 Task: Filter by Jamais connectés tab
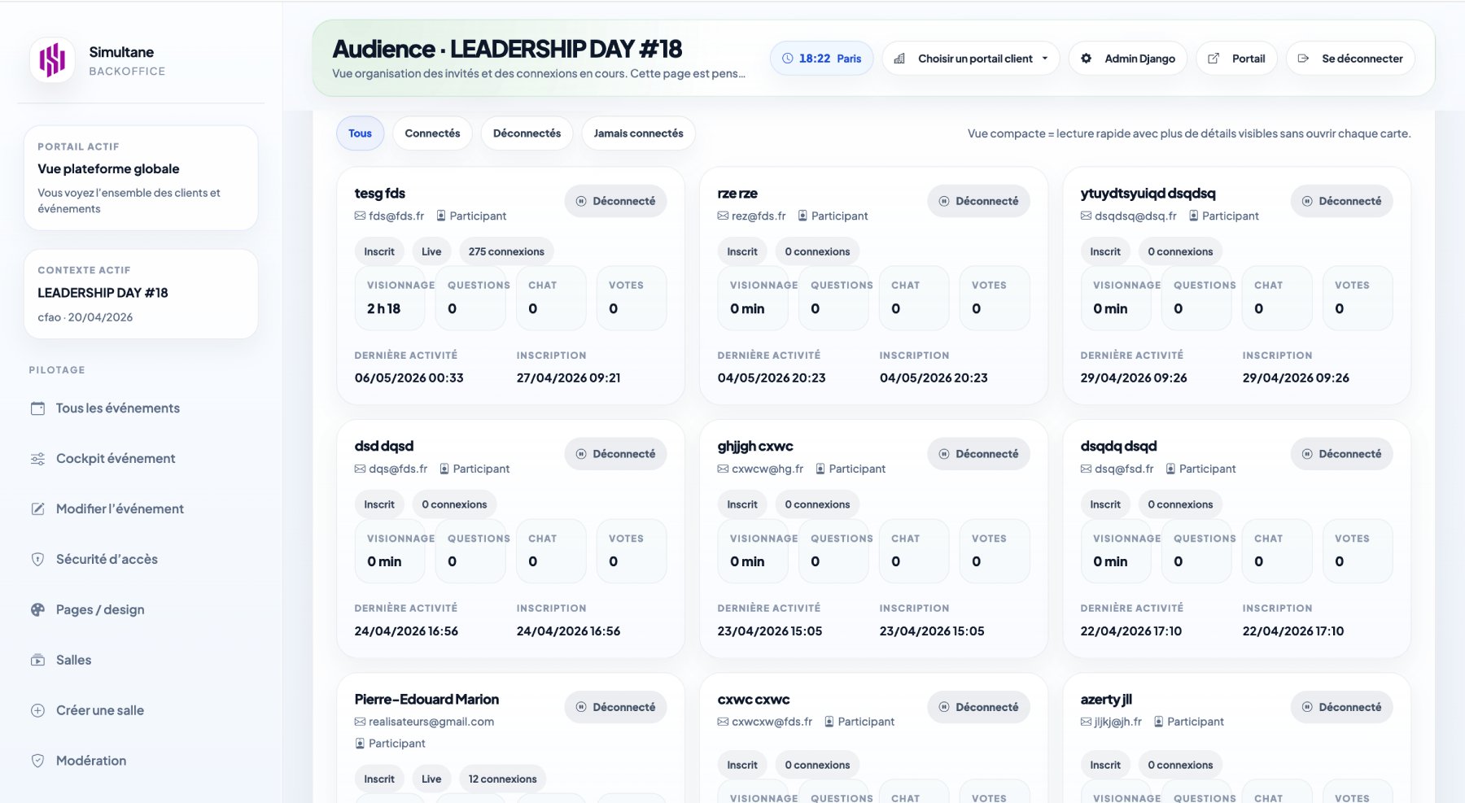(638, 133)
